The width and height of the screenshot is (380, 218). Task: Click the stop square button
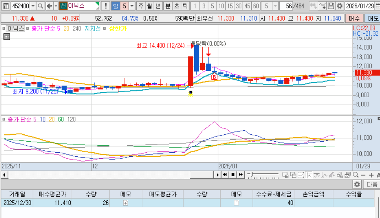coord(233,175)
